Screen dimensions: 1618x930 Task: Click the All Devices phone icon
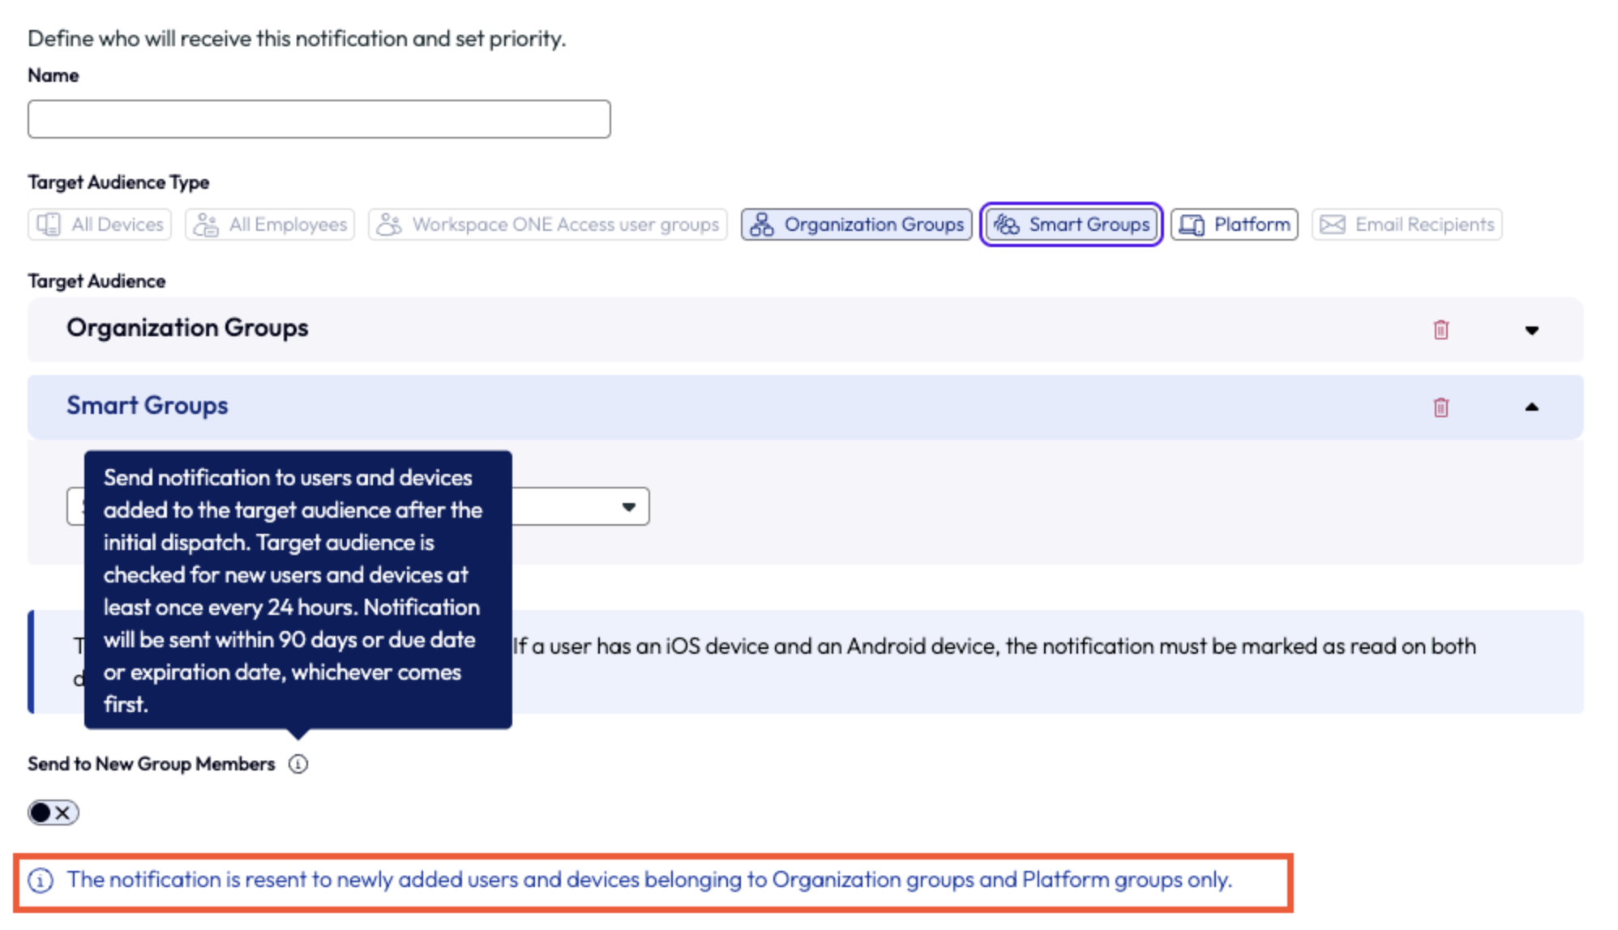coord(49,224)
